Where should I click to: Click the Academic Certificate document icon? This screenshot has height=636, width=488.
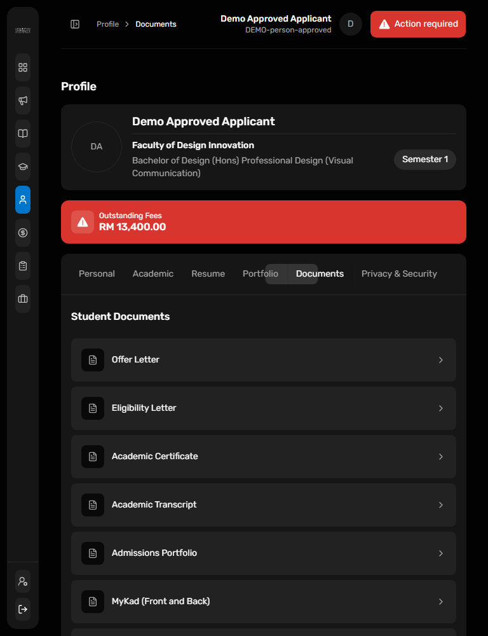[x=93, y=456]
